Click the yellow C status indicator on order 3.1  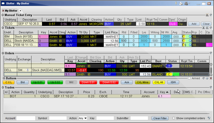(169, 75)
